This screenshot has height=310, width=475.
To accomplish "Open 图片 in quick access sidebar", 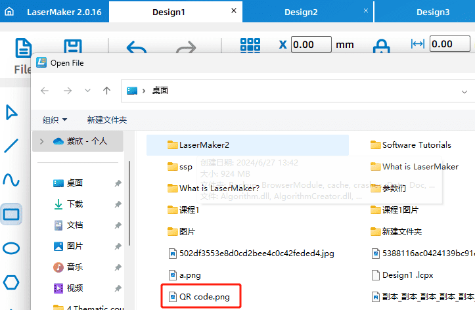I will [68, 246].
